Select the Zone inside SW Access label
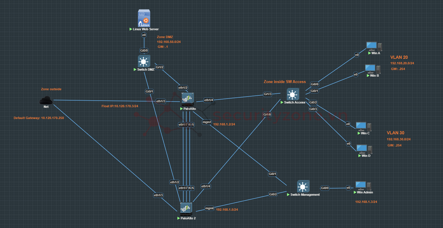 pos(285,82)
